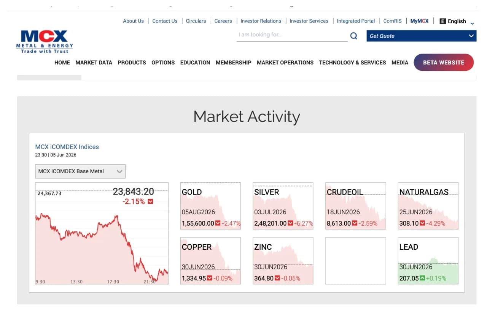Click the iCOMDEX Base Metal line chart

(x=102, y=233)
